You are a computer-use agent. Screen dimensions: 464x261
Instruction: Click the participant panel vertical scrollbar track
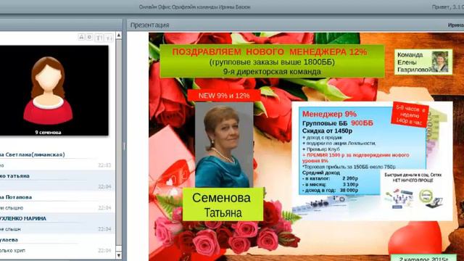(119, 145)
